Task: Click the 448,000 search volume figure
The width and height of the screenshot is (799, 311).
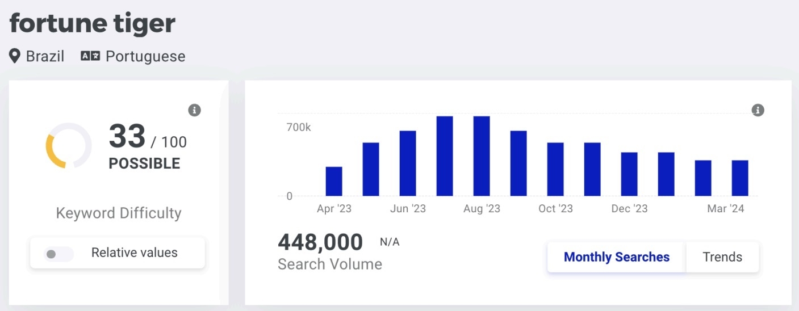Action: pyautogui.click(x=320, y=242)
